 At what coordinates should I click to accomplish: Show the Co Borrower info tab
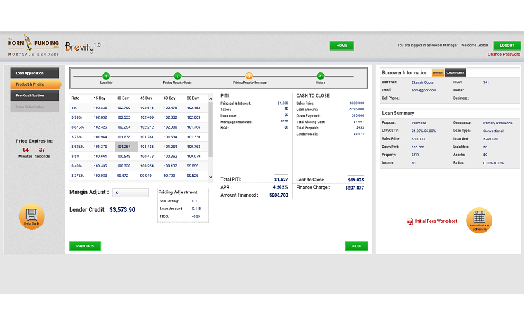(455, 72)
